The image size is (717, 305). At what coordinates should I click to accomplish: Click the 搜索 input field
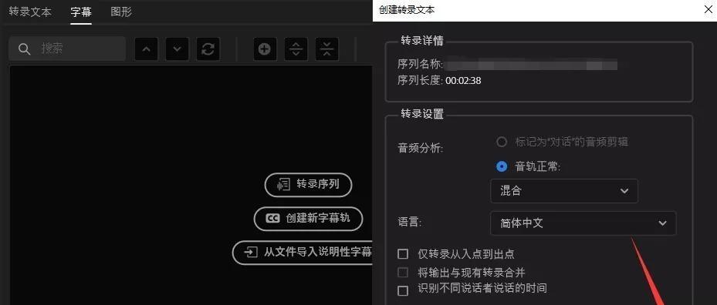tap(67, 49)
